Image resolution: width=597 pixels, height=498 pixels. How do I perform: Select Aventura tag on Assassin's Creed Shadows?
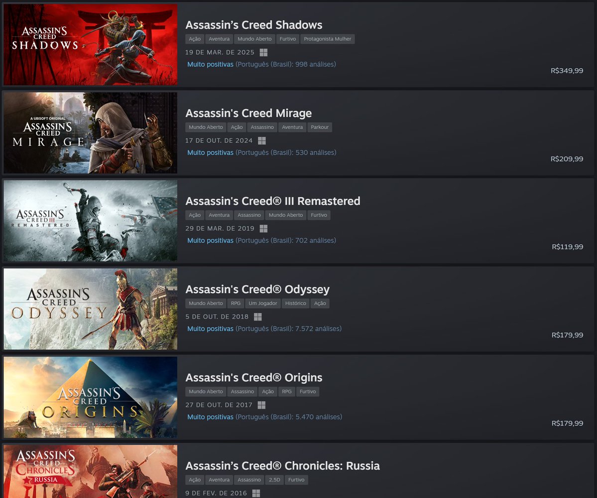219,39
